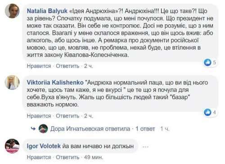Like Igor Volotek's comment with Нравится
The width and height of the screenshot is (225, 164).
(x=39, y=157)
